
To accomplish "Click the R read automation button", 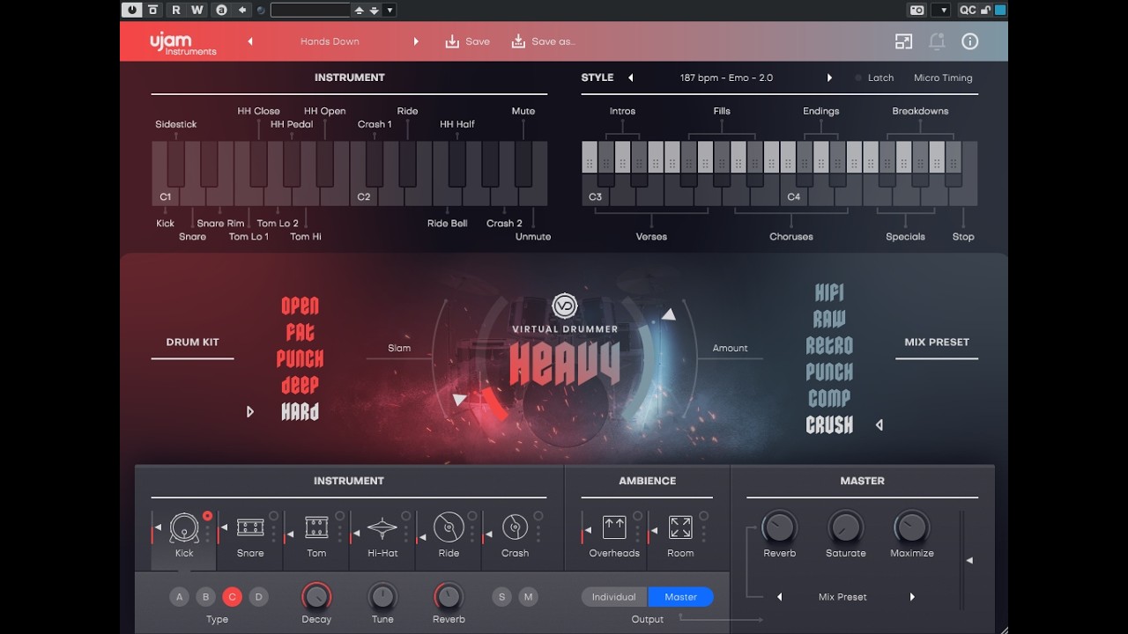I will (175, 10).
